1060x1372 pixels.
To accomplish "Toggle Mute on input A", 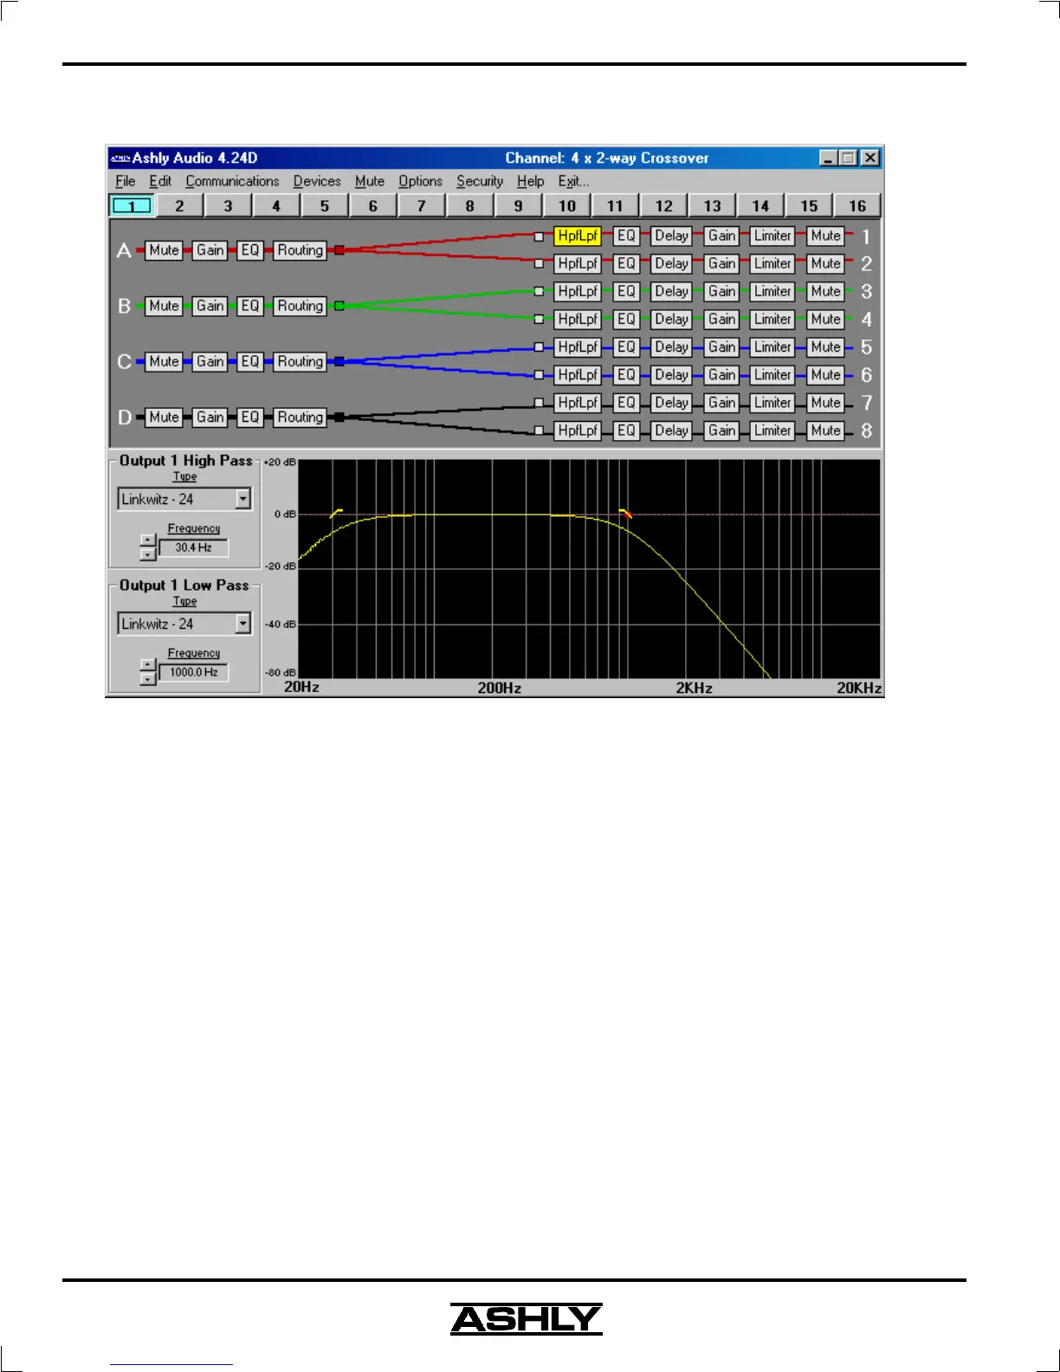I will 164,250.
